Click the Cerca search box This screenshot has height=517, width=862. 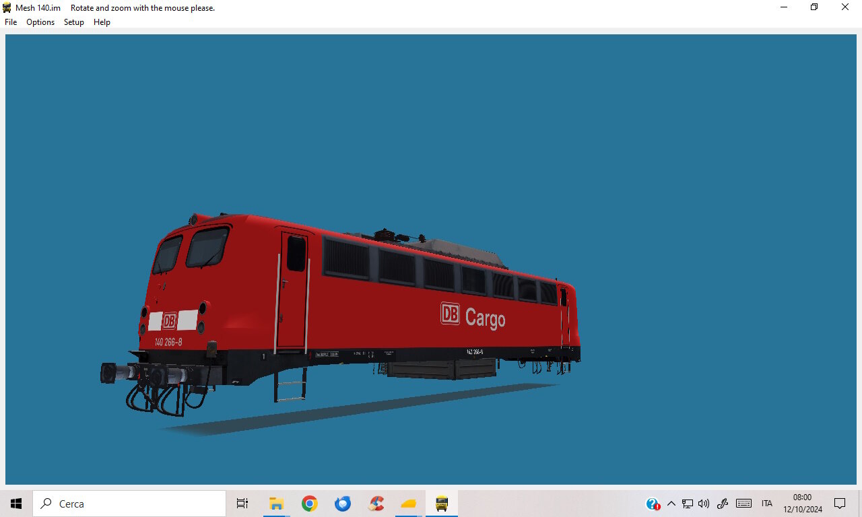click(129, 504)
